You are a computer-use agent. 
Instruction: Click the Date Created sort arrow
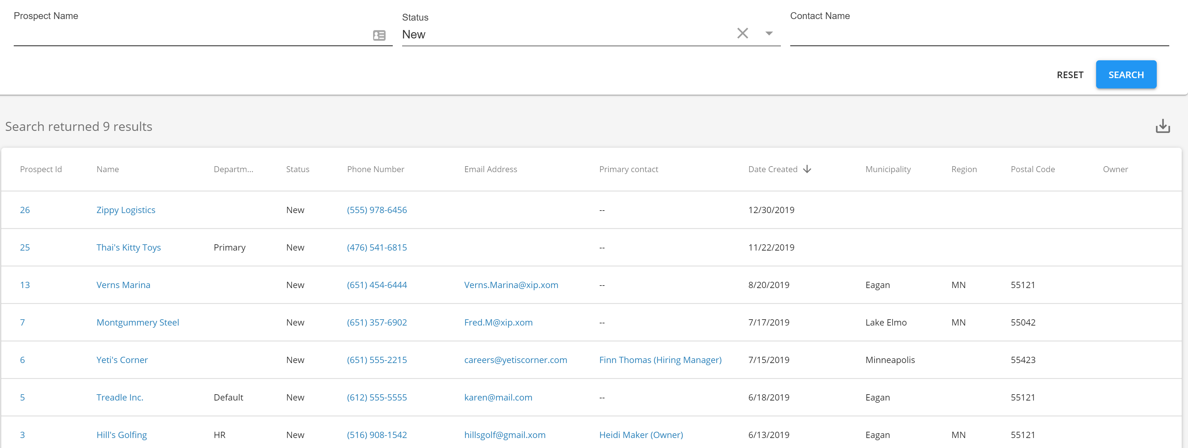pos(806,169)
